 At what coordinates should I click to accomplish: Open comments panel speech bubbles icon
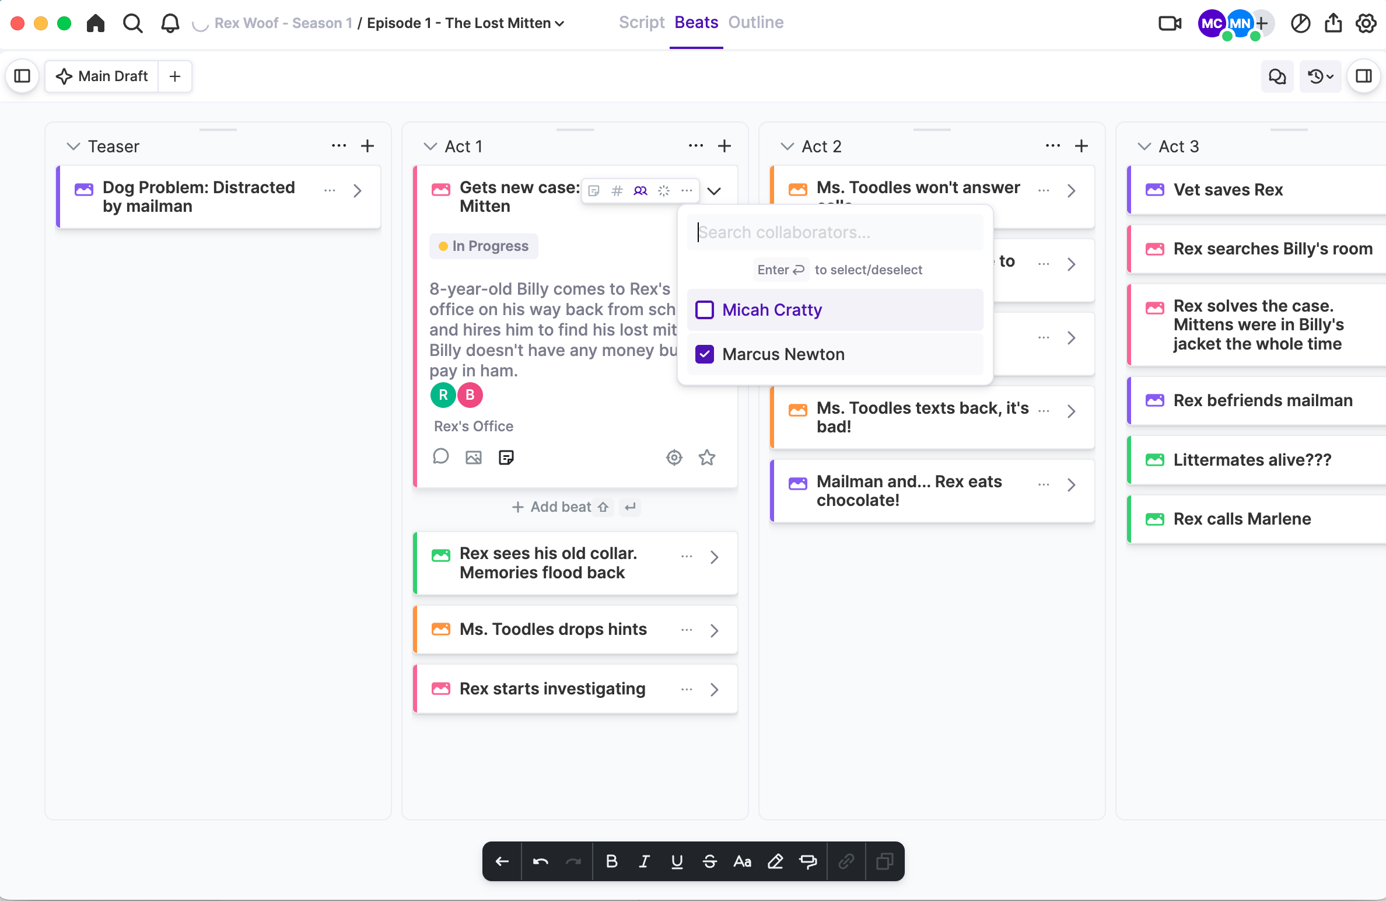(x=1277, y=76)
